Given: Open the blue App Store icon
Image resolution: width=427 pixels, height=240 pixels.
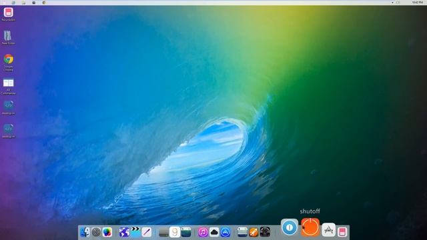Looking at the screenshot, I should (226, 232).
